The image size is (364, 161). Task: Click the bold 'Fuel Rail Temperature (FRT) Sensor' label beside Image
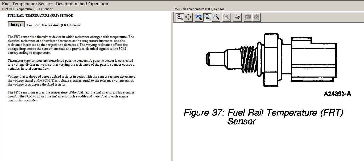[54, 25]
